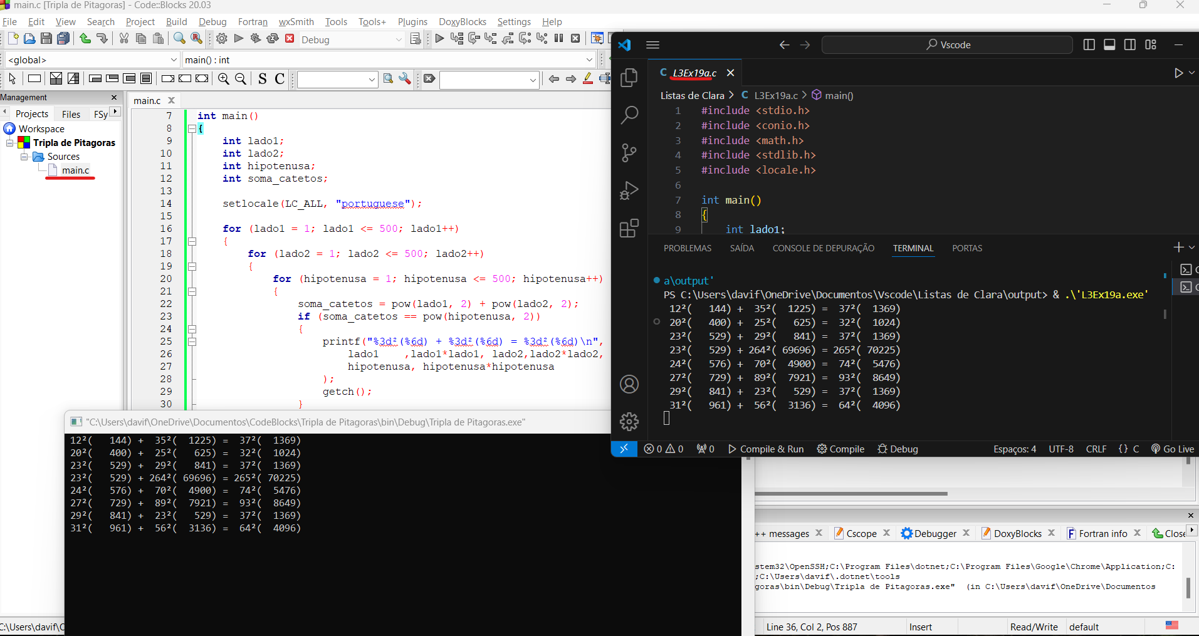This screenshot has height=636, width=1199.
Task: Click the VS Code Run code play button
Action: [x=1178, y=73]
